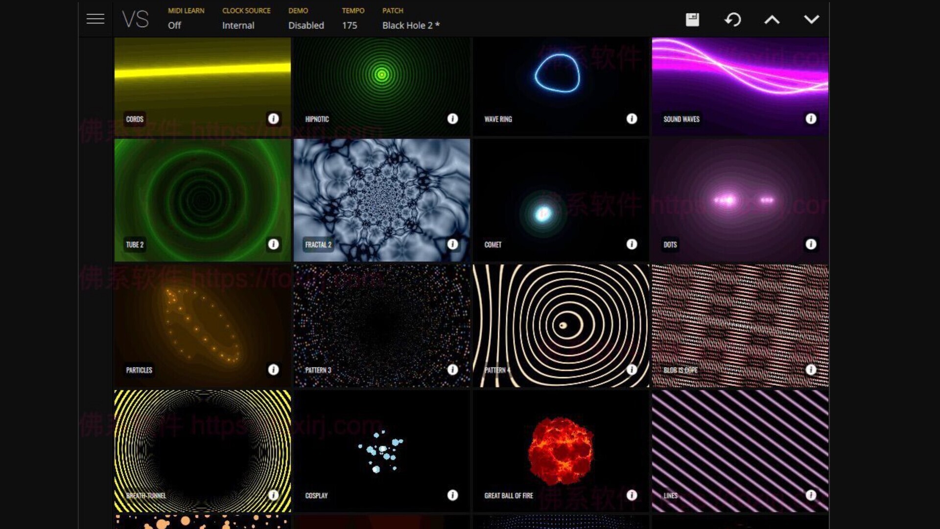Save patch with floppy disk icon
Screen dimensions: 940x529
point(692,20)
